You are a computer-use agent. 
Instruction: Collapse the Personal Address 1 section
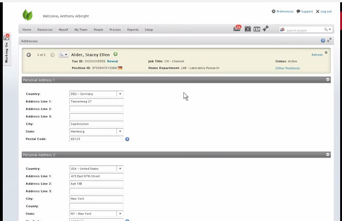pyautogui.click(x=328, y=80)
